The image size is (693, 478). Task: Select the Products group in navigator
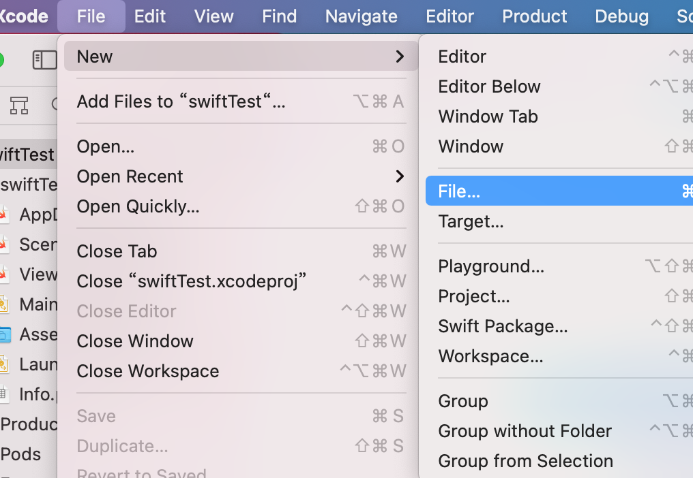29,425
